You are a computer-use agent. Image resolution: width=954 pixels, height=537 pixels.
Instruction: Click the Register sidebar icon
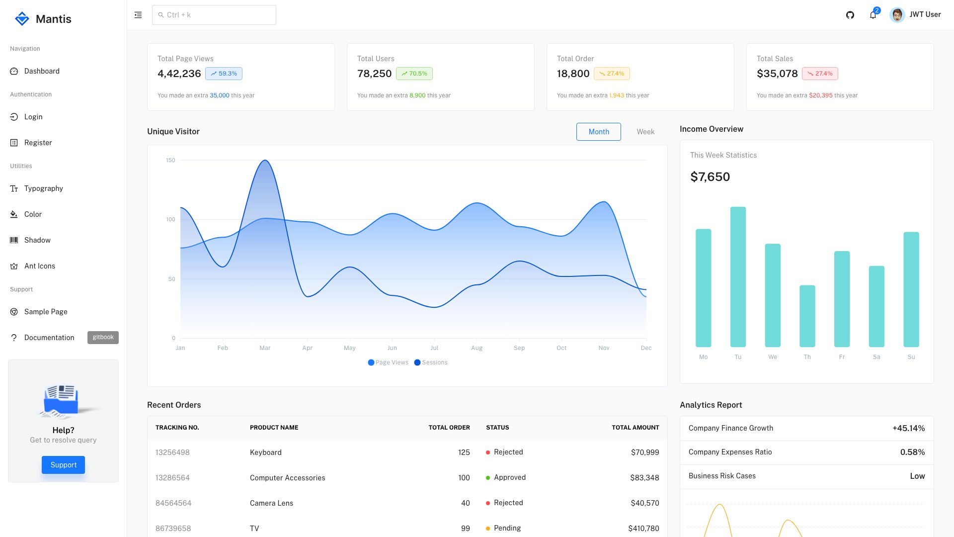point(14,143)
